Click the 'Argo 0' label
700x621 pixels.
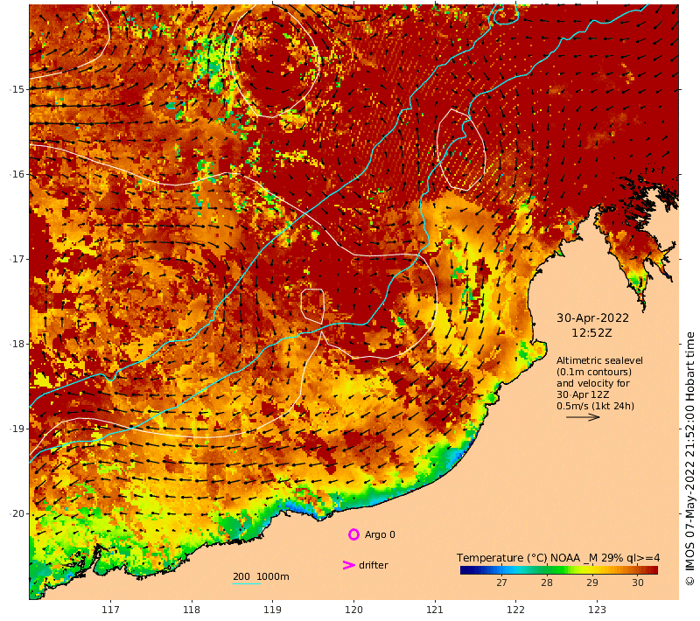click(380, 534)
